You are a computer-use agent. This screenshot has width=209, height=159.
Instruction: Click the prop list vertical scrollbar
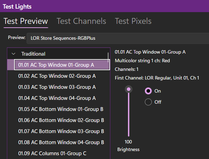108,56
